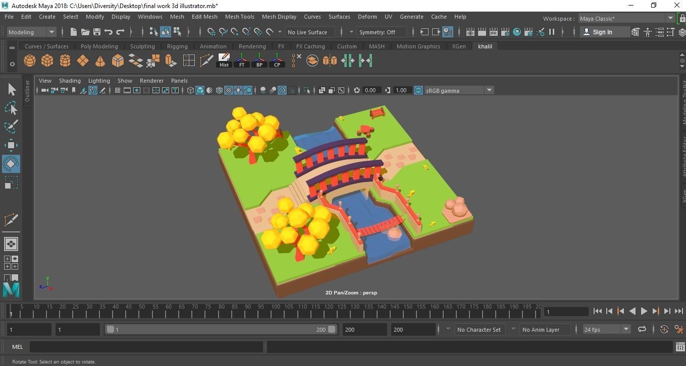Go to start of playback range
This screenshot has height=366, width=686.
point(598,311)
